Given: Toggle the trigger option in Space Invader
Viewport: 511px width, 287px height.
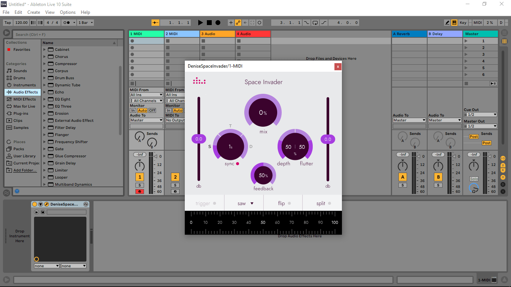Looking at the screenshot, I should tap(206, 203).
